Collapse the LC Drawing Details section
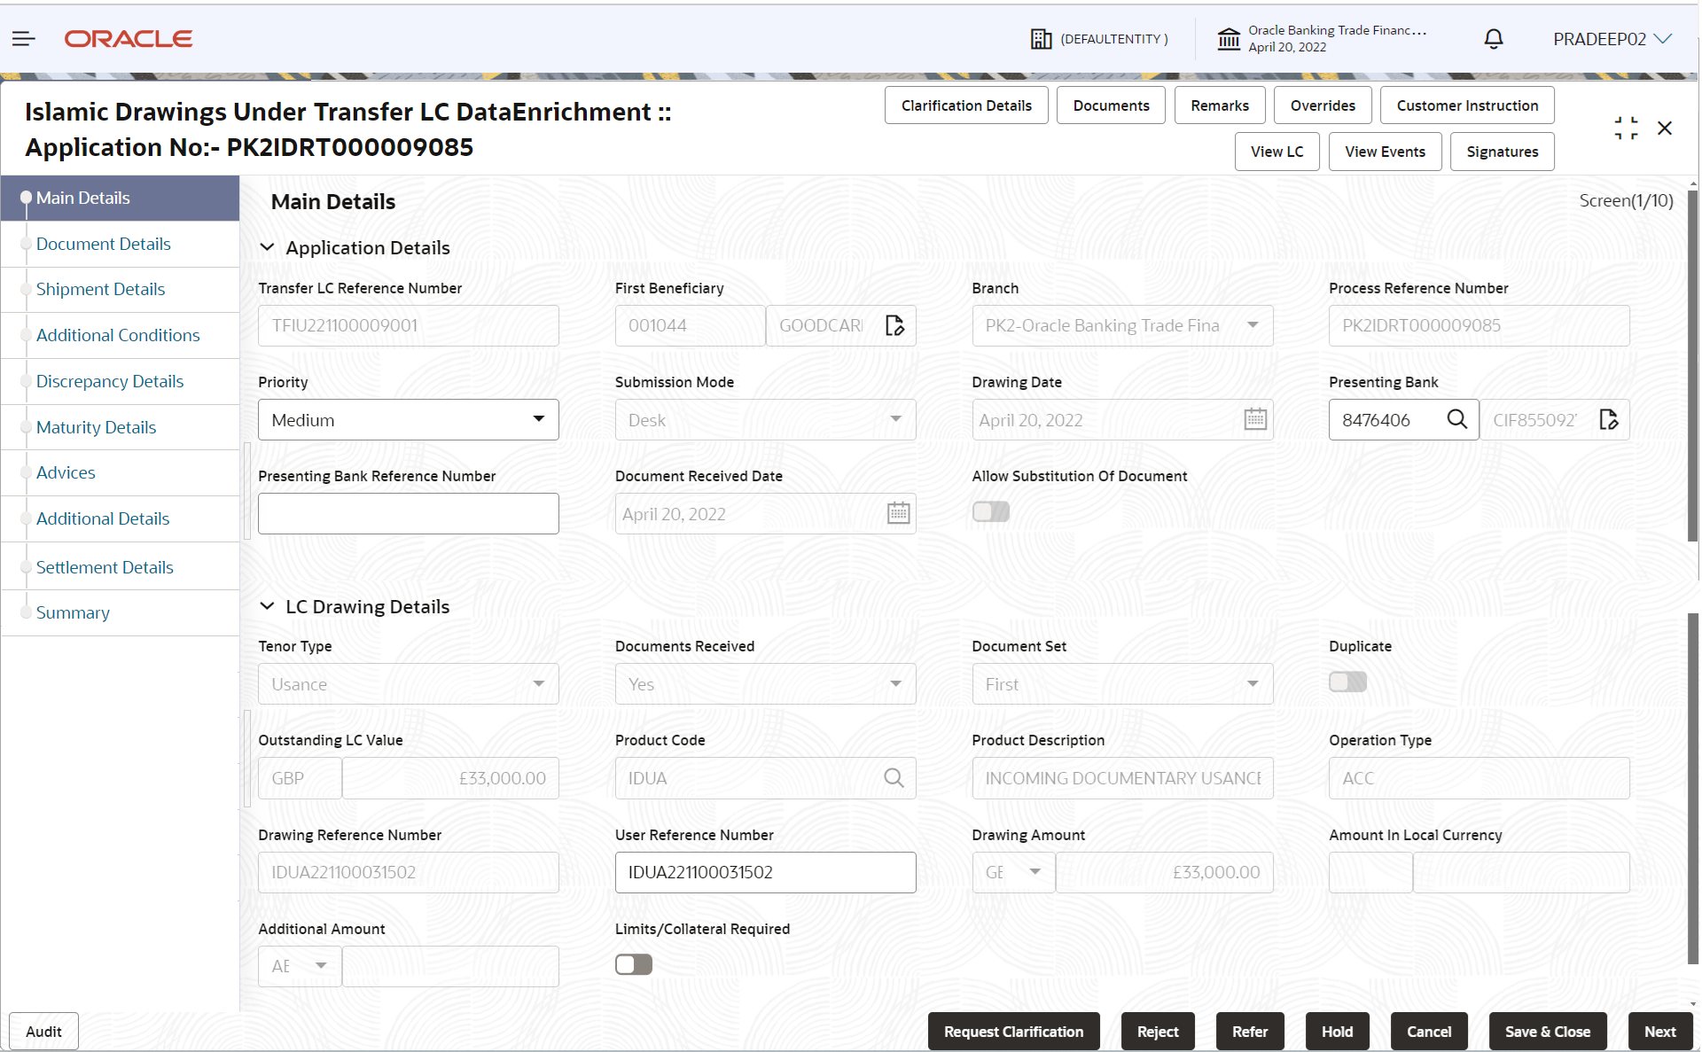Image resolution: width=1702 pixels, height=1052 pixels. (x=267, y=606)
